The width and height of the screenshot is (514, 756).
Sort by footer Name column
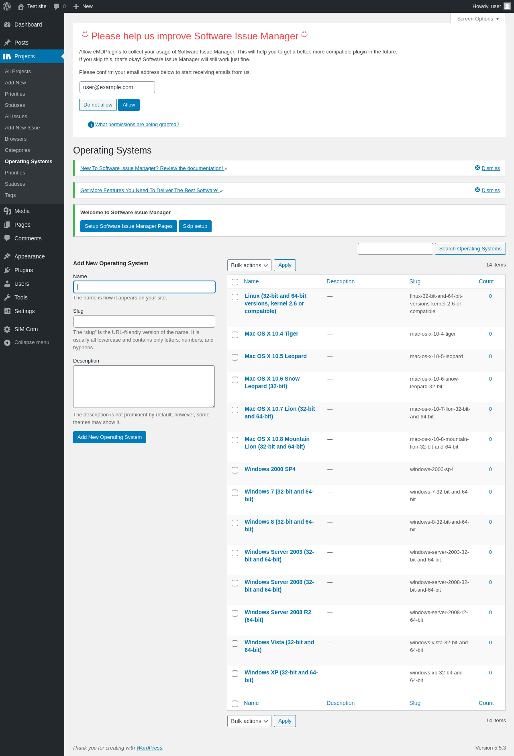point(251,703)
